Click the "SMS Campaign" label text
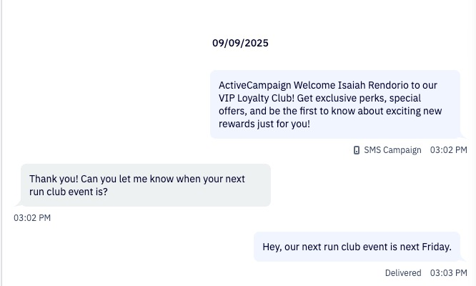This screenshot has height=286, width=476. click(x=392, y=150)
